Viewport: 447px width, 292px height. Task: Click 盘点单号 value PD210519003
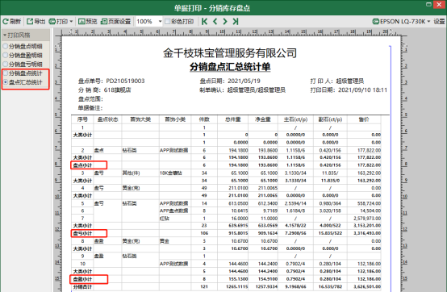click(125, 81)
